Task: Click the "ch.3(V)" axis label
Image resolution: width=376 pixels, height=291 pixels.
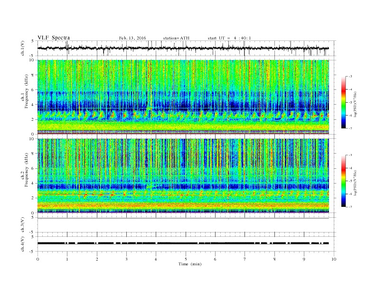Action: click(x=23, y=225)
